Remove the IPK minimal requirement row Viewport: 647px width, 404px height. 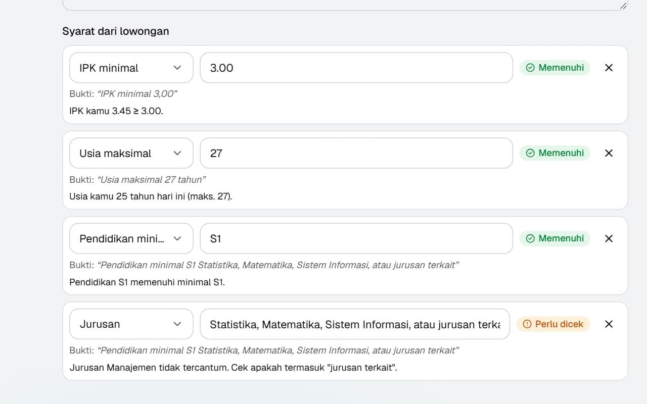click(609, 68)
